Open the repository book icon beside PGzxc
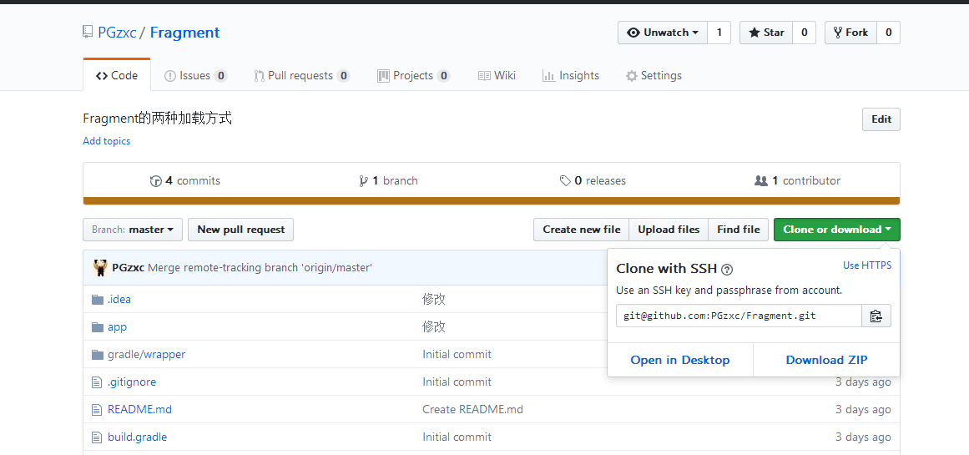Image resolution: width=969 pixels, height=455 pixels. coord(88,33)
